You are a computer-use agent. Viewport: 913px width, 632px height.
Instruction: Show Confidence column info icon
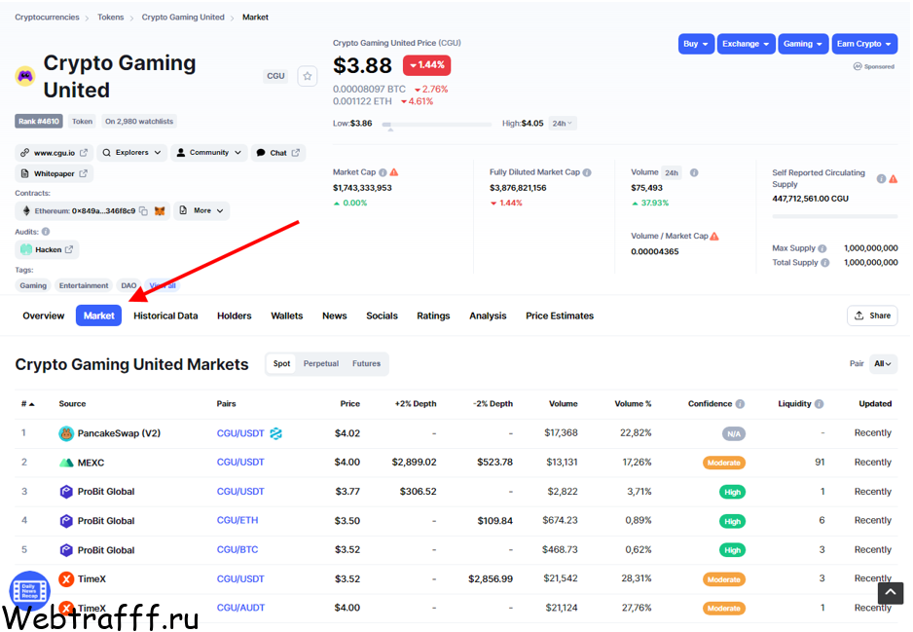pos(740,404)
